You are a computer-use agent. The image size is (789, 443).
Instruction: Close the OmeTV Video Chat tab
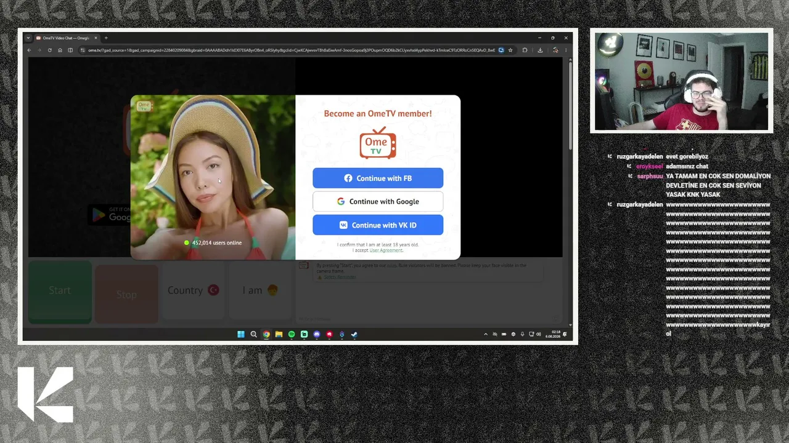(x=96, y=38)
